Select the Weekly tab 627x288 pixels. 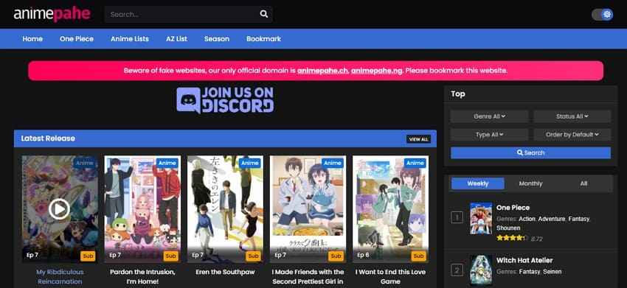click(478, 183)
